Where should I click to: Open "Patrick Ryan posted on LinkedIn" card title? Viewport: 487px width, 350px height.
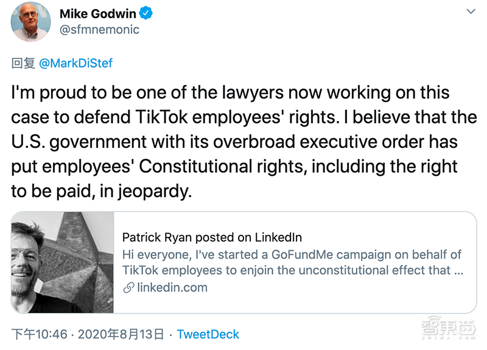click(x=212, y=237)
